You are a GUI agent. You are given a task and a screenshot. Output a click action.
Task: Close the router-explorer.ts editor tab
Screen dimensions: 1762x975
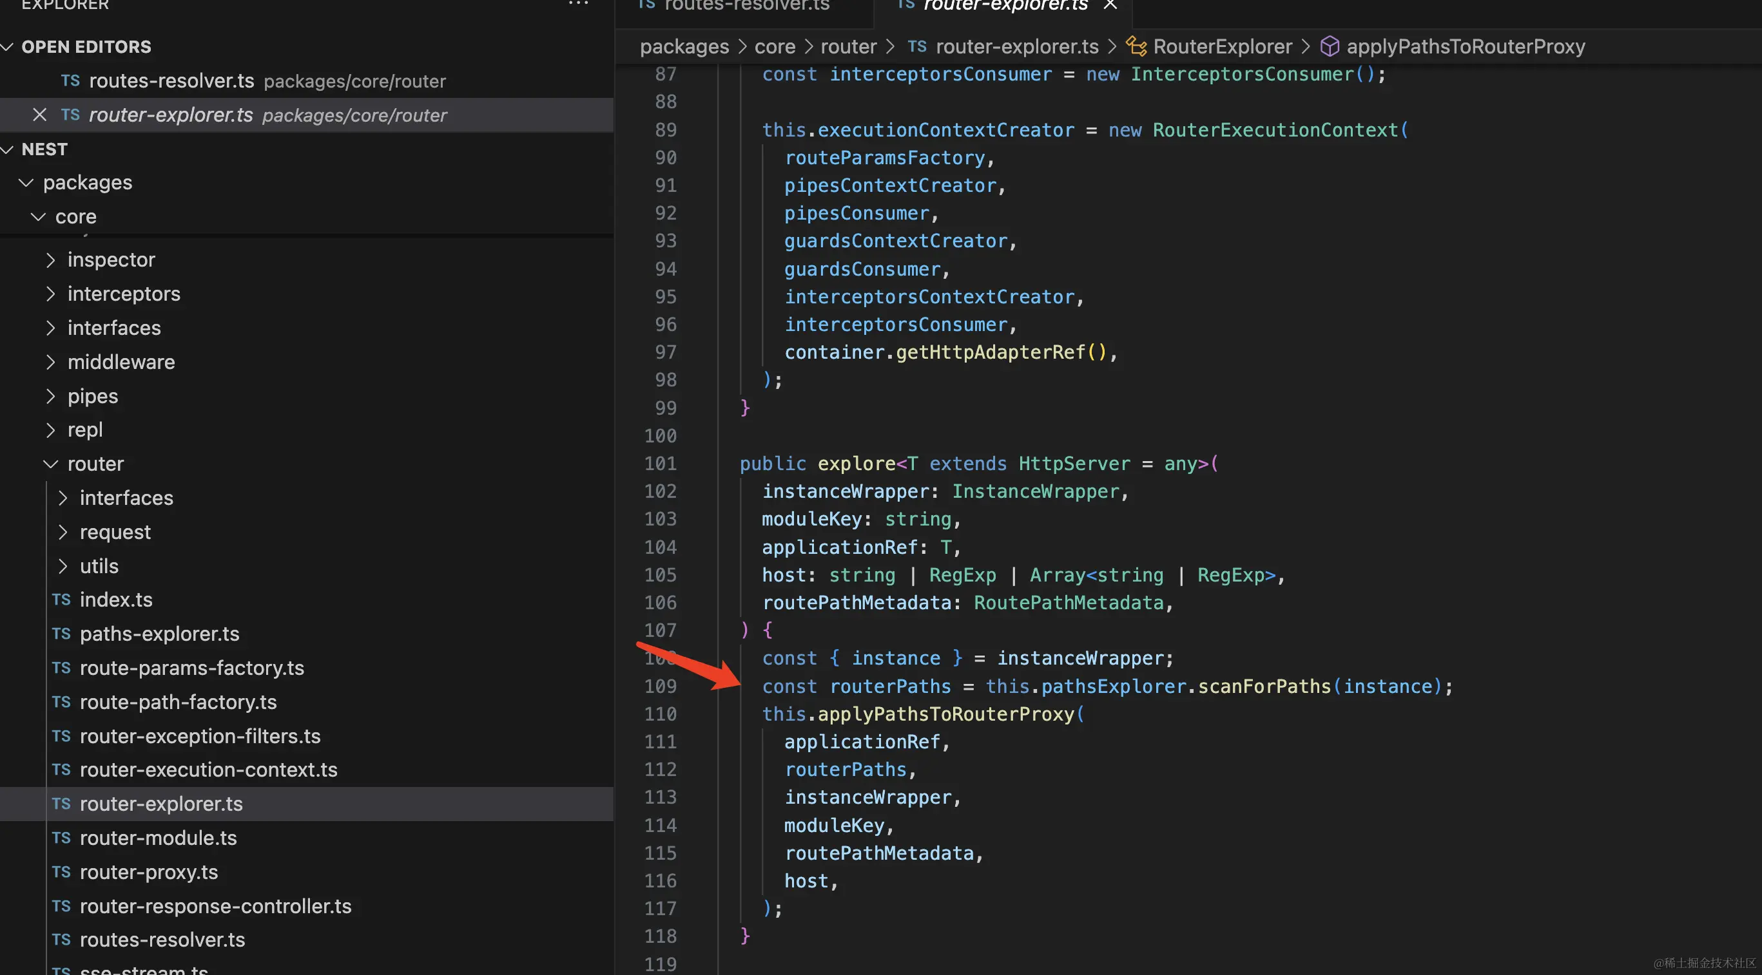1110,5
